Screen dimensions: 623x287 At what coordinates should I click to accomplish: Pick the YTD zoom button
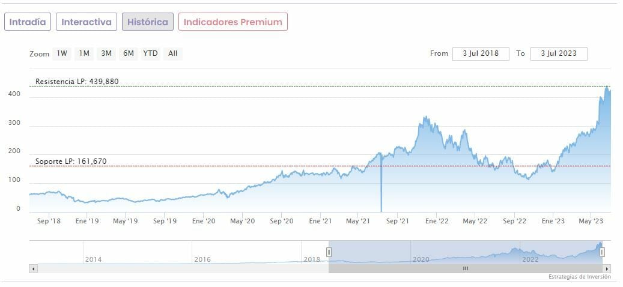tap(150, 53)
